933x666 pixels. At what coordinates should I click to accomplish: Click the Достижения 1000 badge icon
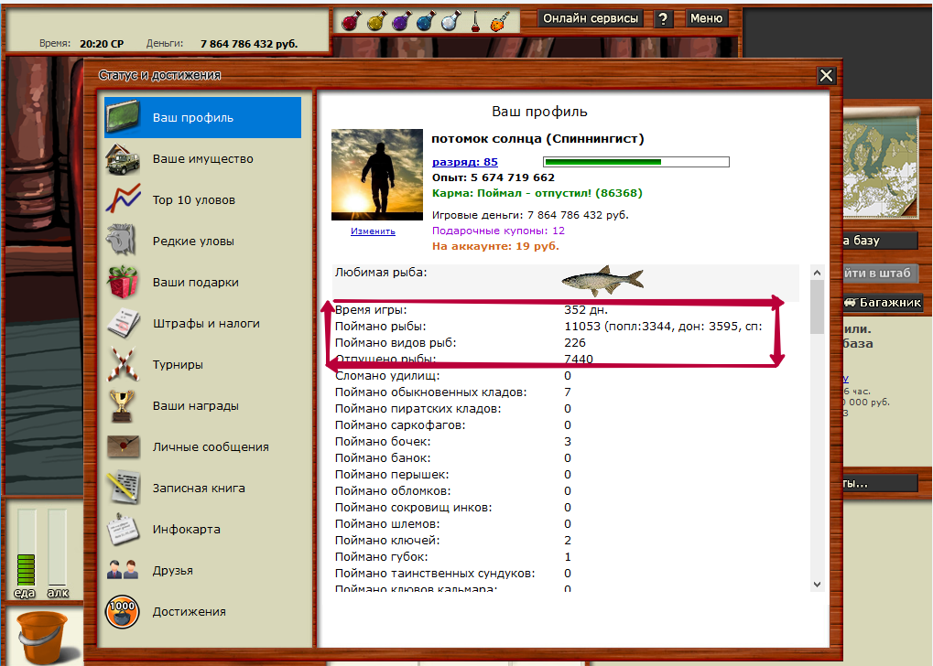pyautogui.click(x=122, y=611)
